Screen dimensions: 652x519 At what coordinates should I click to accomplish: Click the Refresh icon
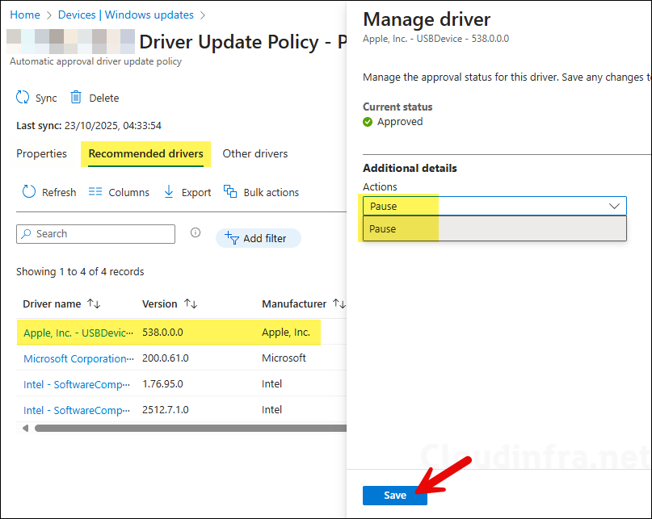pos(29,192)
